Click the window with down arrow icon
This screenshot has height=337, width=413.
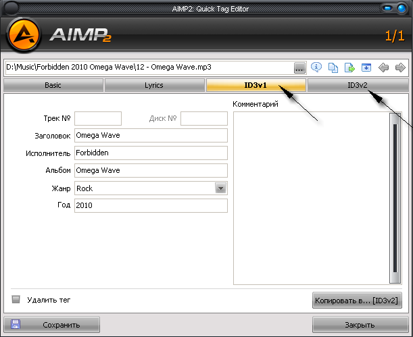coord(366,68)
